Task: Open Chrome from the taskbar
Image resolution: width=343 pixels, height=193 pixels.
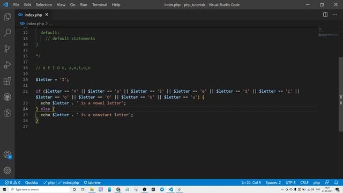Action: click(x=118, y=189)
